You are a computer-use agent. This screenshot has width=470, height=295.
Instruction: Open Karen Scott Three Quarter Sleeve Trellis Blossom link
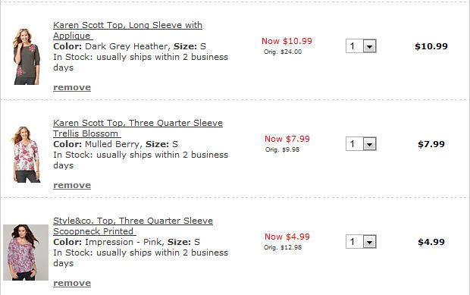tap(138, 128)
